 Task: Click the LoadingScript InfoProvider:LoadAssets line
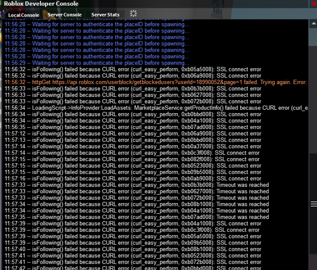tap(156, 108)
